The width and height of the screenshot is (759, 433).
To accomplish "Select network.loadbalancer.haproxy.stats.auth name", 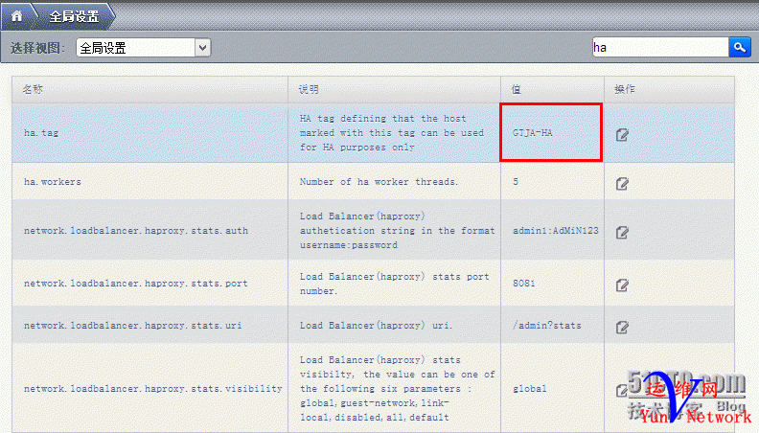I will pos(136,231).
